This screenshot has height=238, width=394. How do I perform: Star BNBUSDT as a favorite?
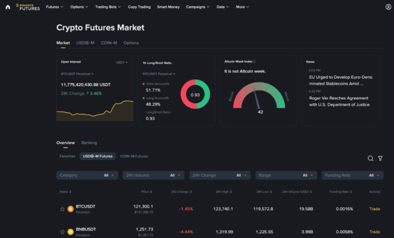[63, 232]
